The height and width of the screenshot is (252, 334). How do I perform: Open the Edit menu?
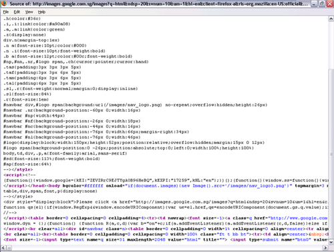coord(17,12)
